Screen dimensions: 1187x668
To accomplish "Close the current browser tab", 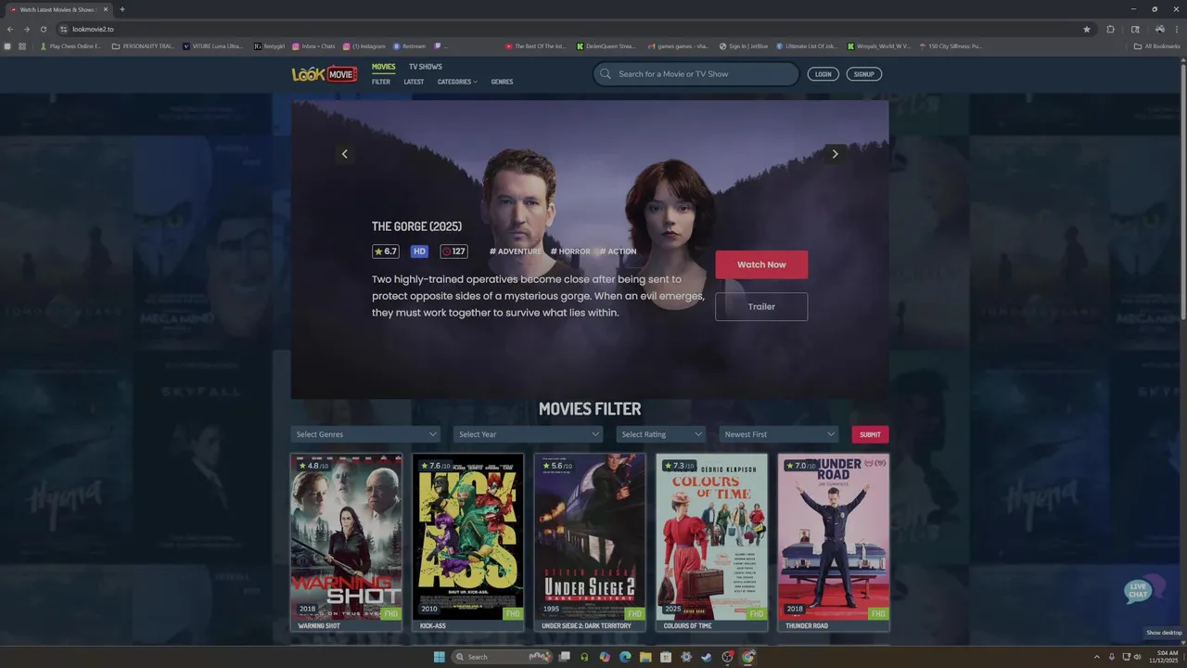I will pyautogui.click(x=105, y=9).
